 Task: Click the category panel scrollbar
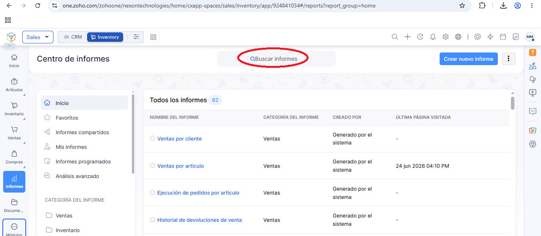pos(133,134)
